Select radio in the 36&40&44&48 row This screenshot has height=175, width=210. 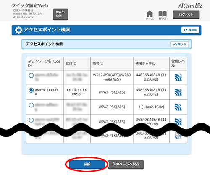(x=31, y=120)
